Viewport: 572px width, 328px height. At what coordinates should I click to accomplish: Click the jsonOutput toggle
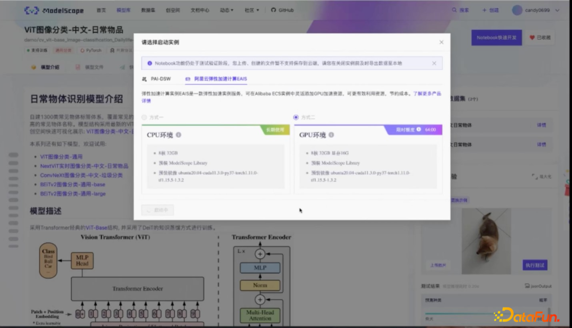point(538,286)
